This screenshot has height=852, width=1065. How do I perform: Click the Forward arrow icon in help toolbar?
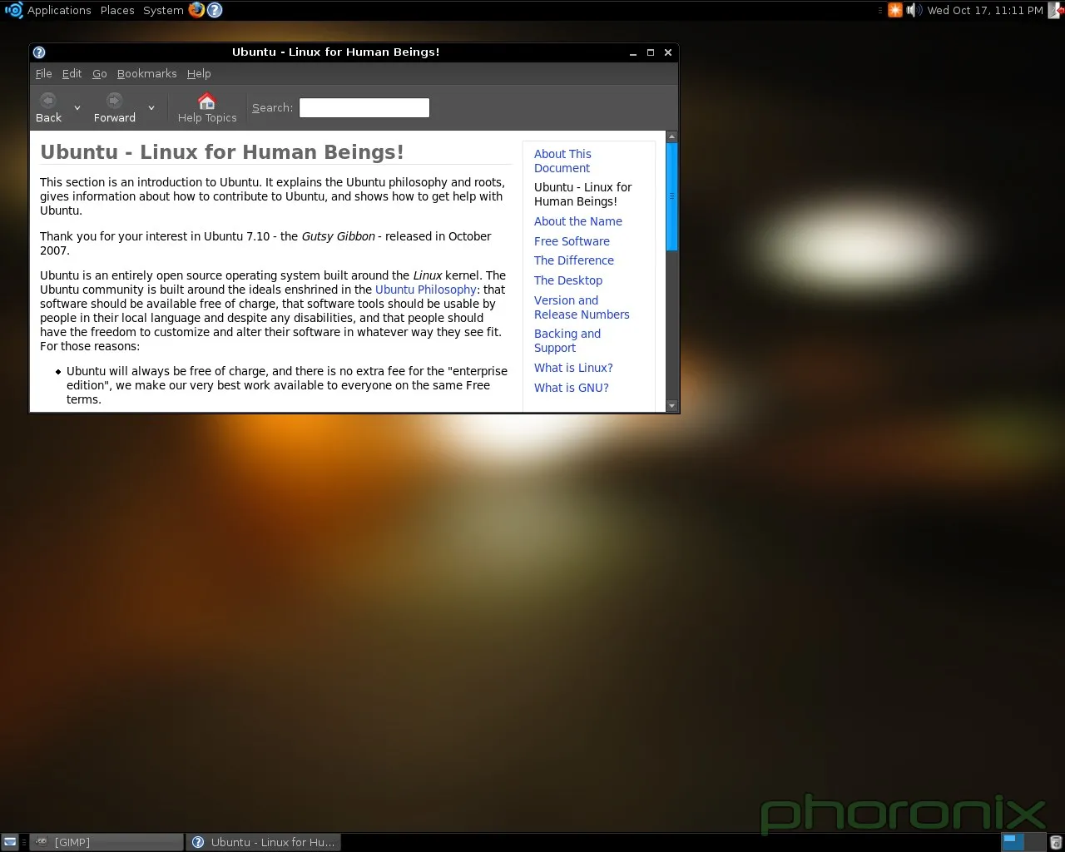coord(114,101)
